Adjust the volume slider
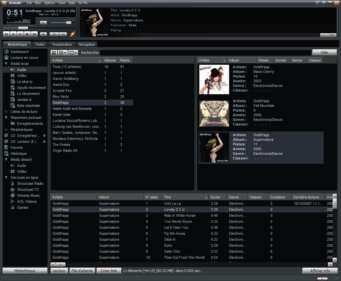341x281 pixels. 69,23
